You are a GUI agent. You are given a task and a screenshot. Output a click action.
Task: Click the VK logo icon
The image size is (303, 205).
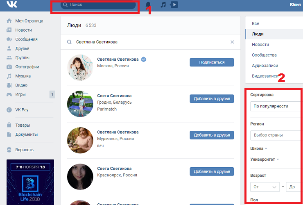(11, 5)
